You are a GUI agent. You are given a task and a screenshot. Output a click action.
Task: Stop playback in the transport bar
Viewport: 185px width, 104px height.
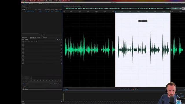tap(118, 89)
